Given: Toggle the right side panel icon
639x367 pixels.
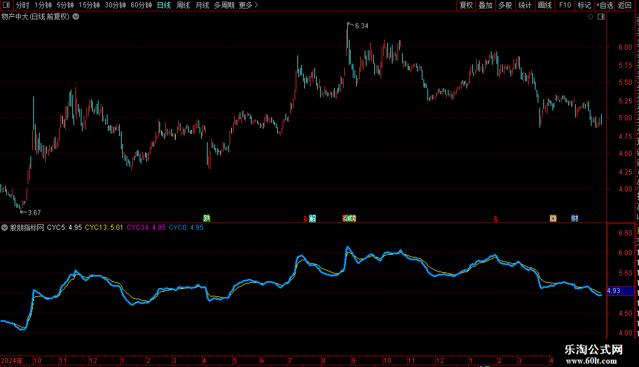Looking at the screenshot, I should [601, 17].
